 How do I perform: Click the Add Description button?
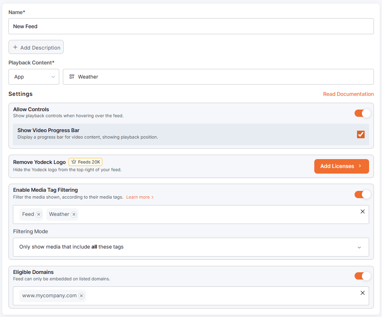[x=36, y=47]
